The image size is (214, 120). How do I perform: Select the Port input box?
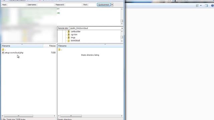pyautogui.click(x=92, y=5)
